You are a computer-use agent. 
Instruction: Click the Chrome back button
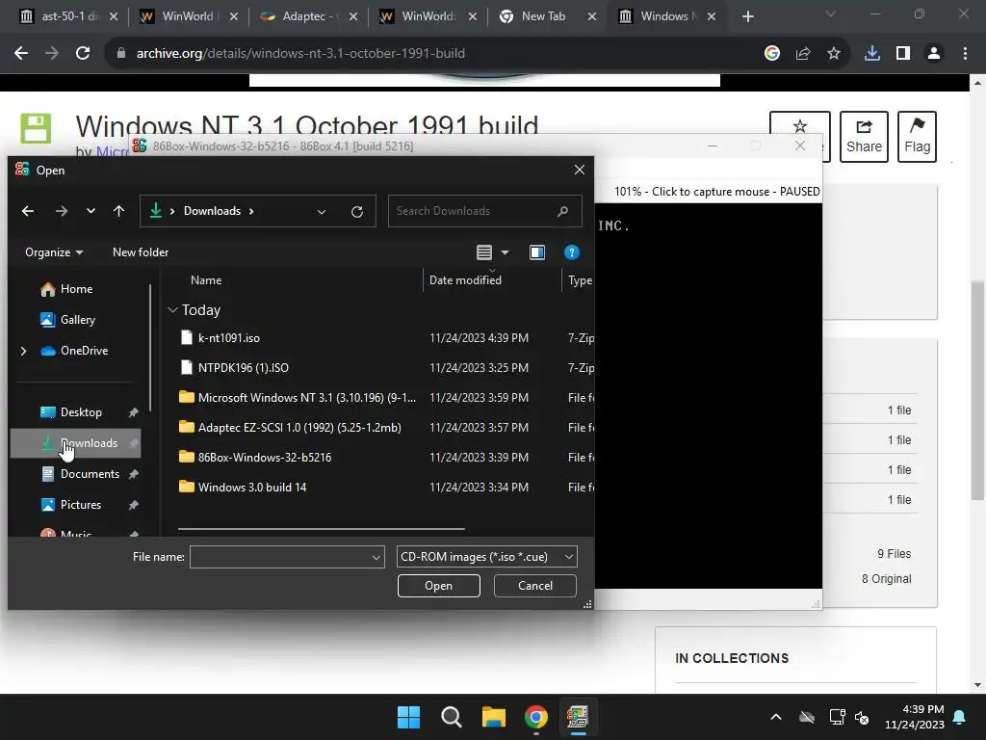click(21, 54)
